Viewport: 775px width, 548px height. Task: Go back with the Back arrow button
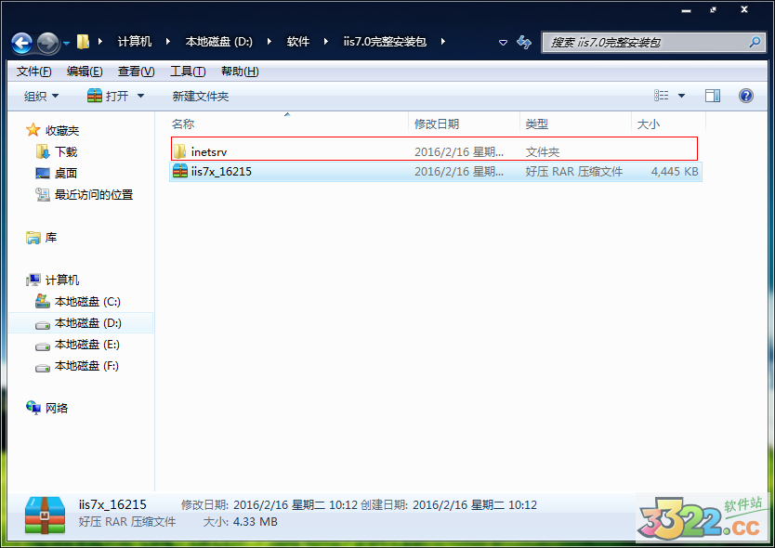coord(22,43)
